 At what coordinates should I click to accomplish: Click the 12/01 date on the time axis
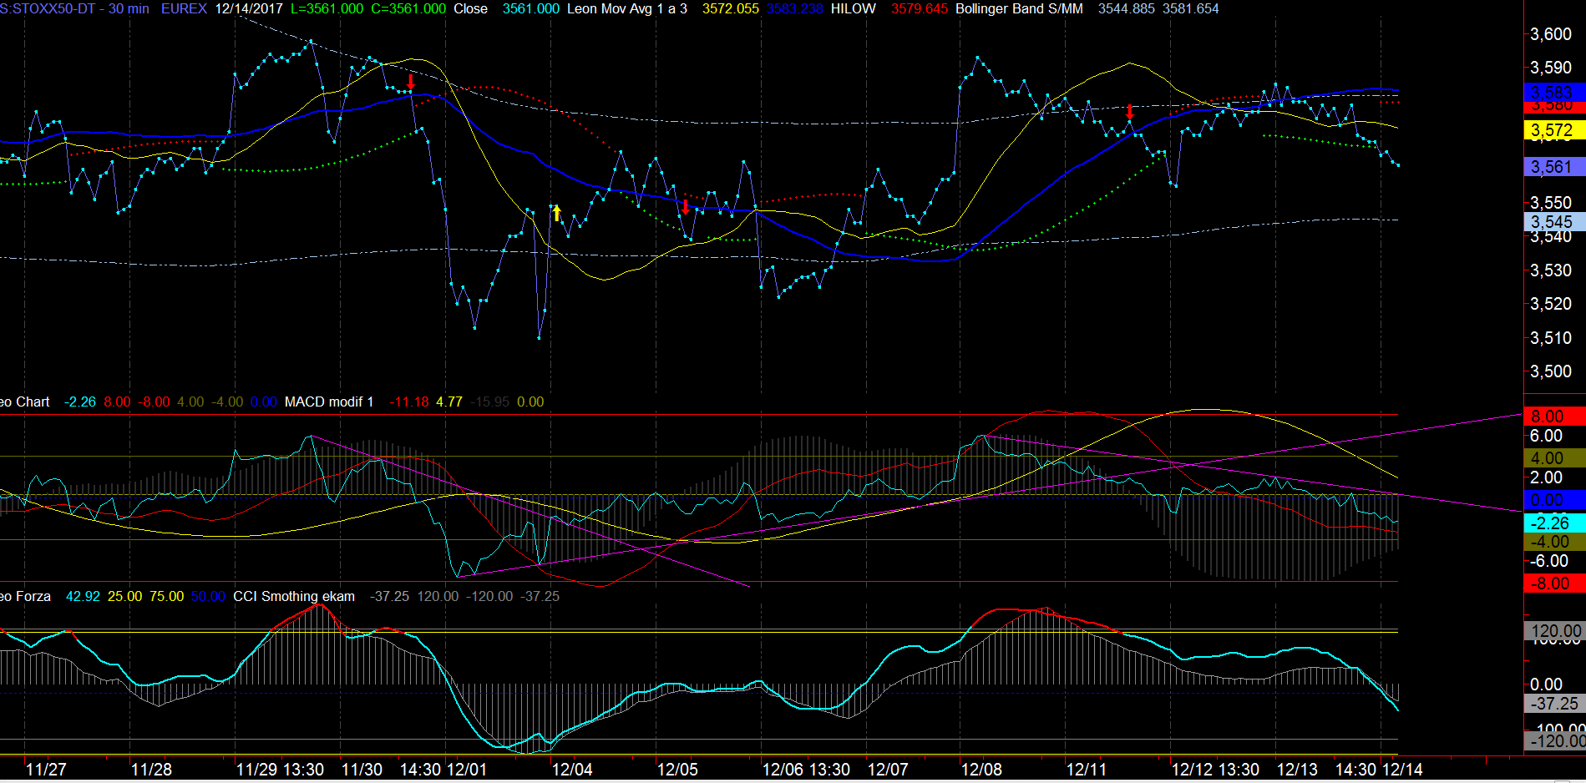(x=467, y=770)
